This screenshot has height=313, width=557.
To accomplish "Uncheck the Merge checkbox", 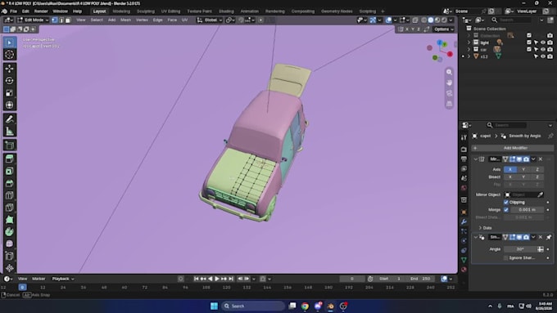I will pyautogui.click(x=506, y=210).
